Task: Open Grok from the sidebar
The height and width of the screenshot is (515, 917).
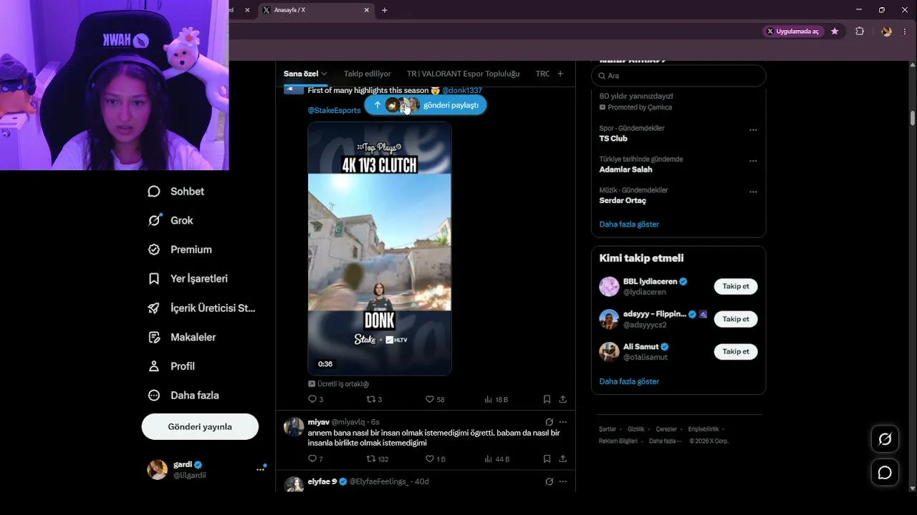Action: 171,220
